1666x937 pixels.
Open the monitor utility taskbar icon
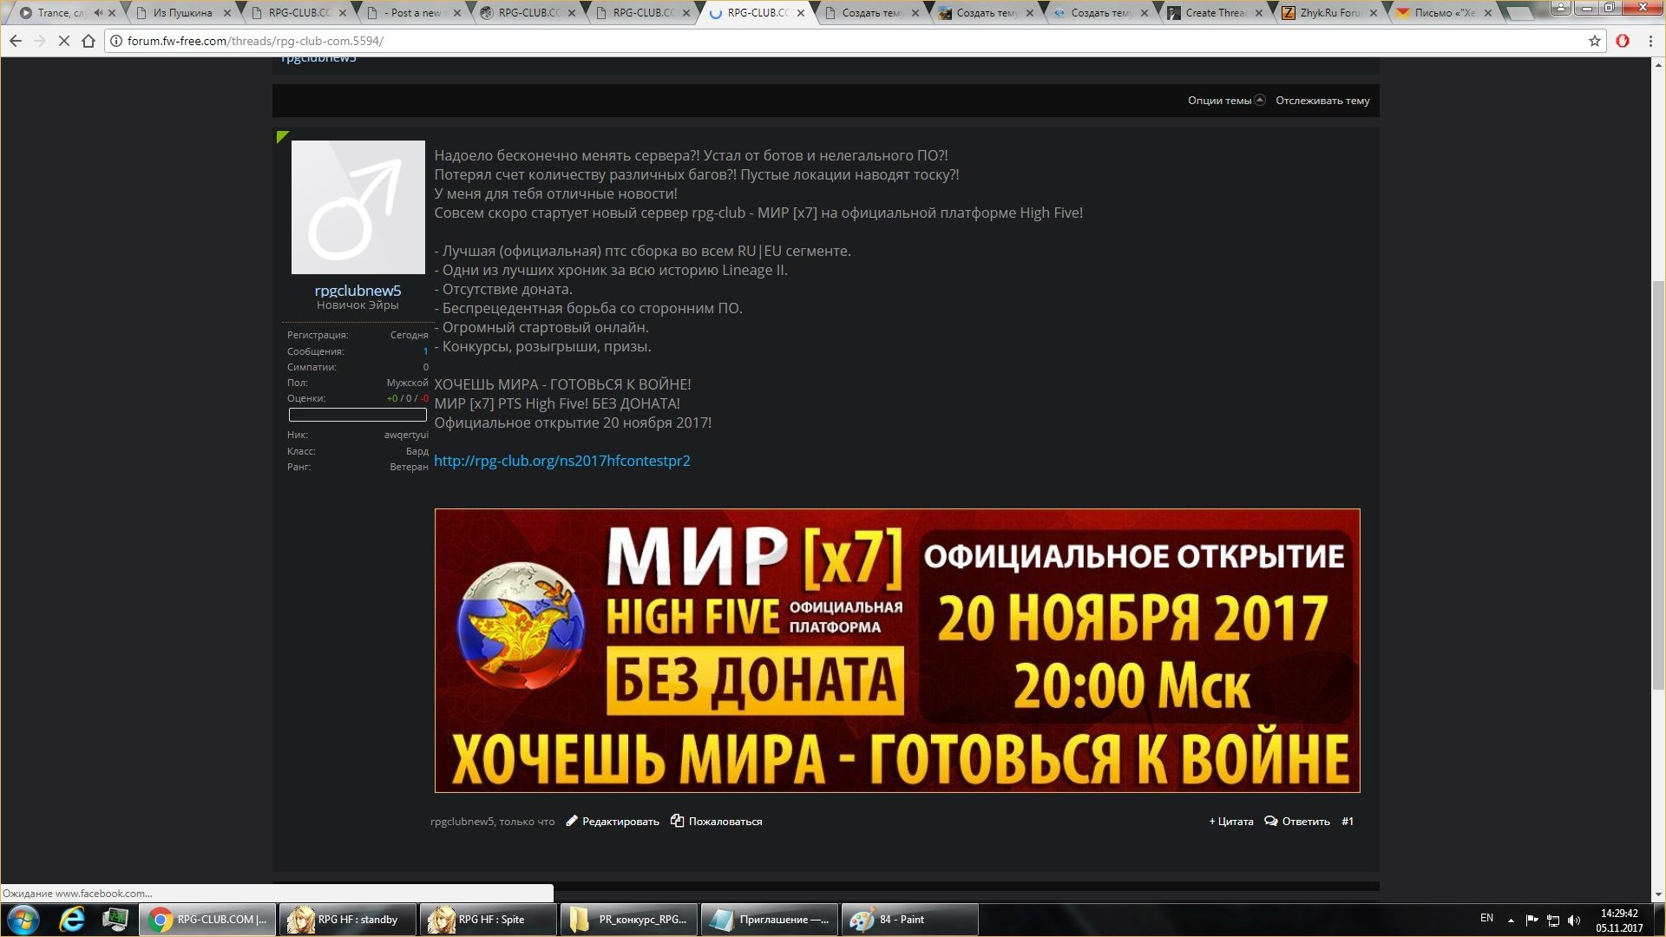pyautogui.click(x=115, y=920)
